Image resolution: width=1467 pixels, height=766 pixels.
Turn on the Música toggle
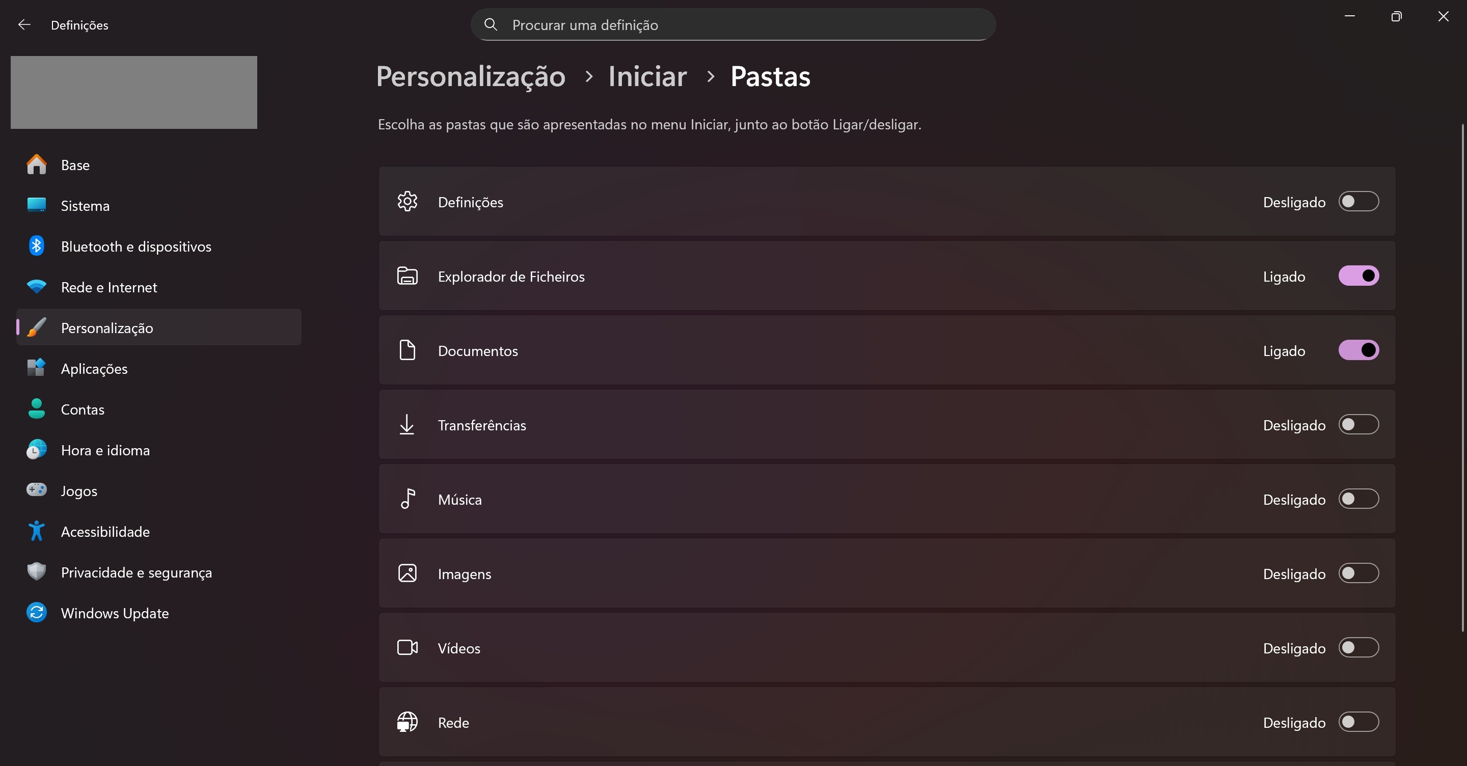click(x=1358, y=499)
